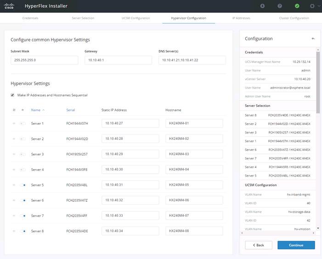Click scroll down arrow in Configuration panel

318,228
